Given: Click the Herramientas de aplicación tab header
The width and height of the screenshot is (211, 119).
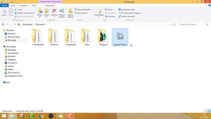Looking at the screenshot, I should coord(50,2).
